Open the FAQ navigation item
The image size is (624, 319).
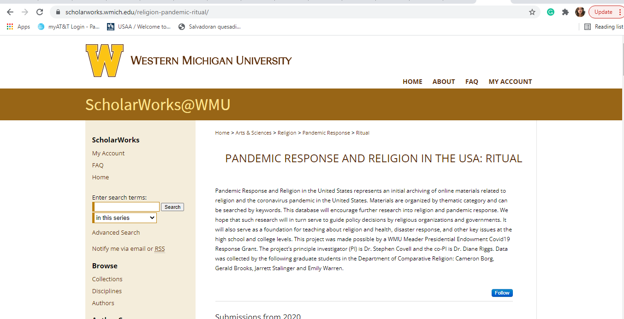point(471,82)
